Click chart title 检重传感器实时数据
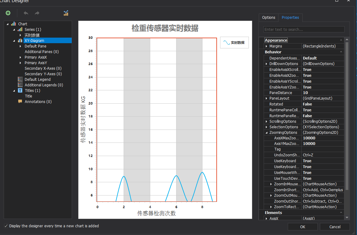Image resolution: width=357 pixels, height=235 pixels. click(x=165, y=28)
